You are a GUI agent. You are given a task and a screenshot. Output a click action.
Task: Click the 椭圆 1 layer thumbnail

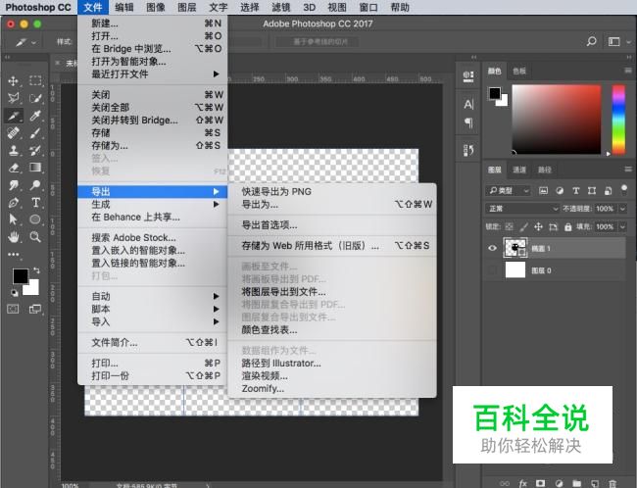tap(515, 248)
